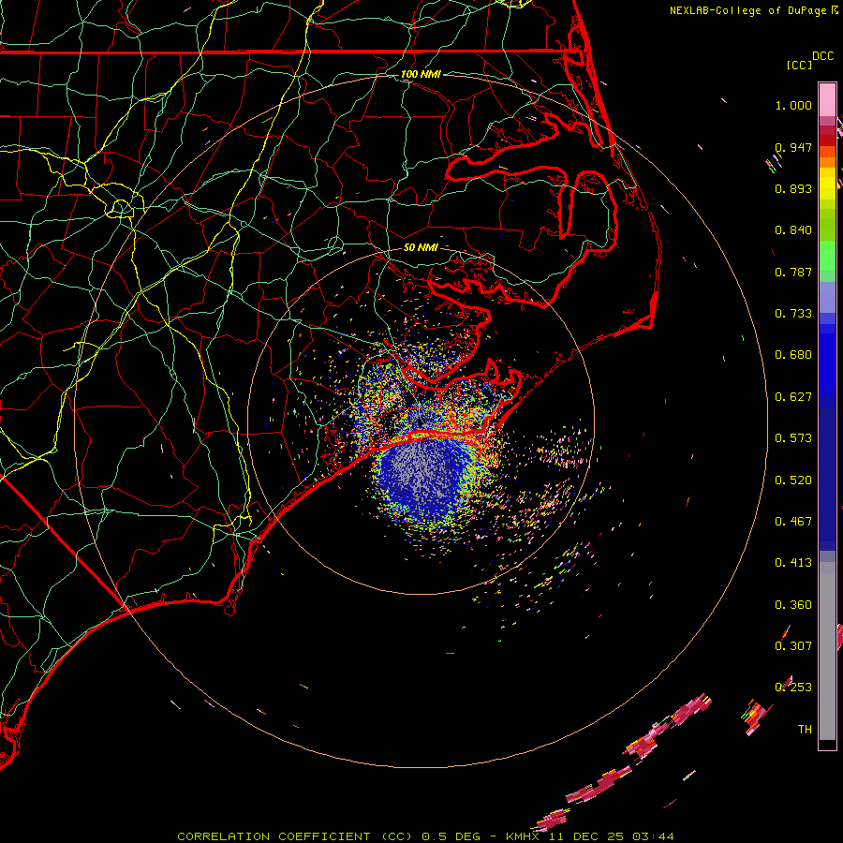Click the 0.573 color scale value
The image size is (843, 843).
coord(793,438)
